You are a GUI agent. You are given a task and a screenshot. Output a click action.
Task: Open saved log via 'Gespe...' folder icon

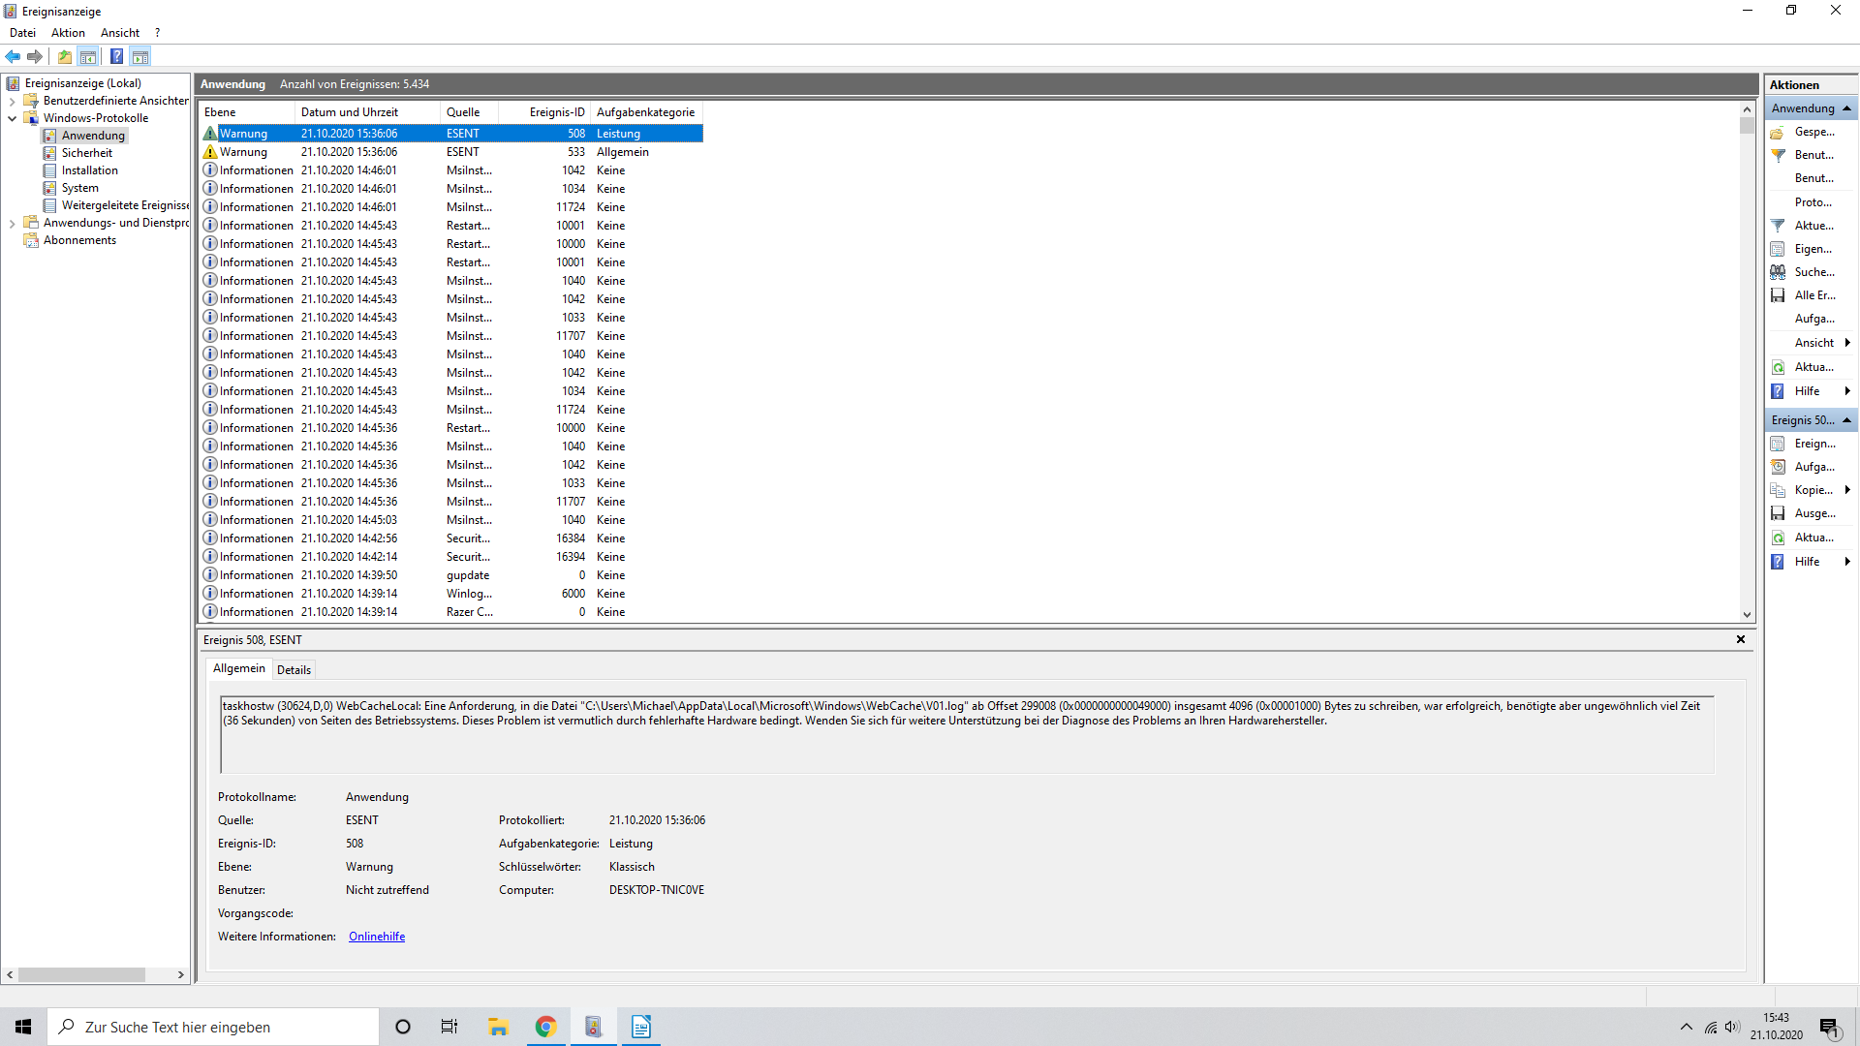pyautogui.click(x=1778, y=132)
